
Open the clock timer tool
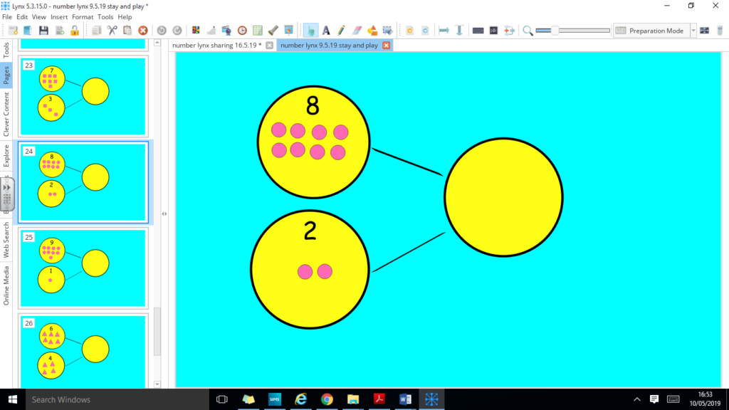tap(242, 31)
